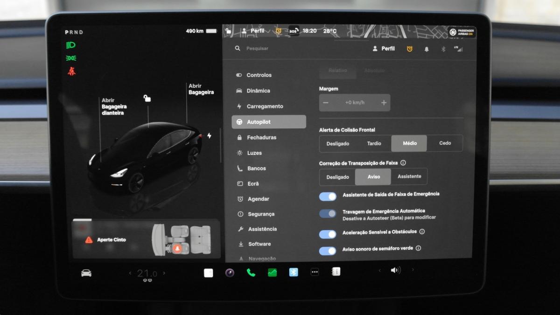Viewport: 560px width, 315px height.
Task: Tap the LTE signal strength icon
Action: click(458, 49)
